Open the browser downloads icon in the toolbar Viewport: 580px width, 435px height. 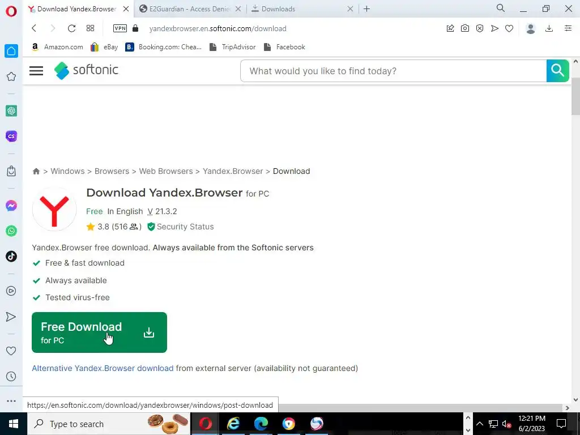click(x=549, y=28)
